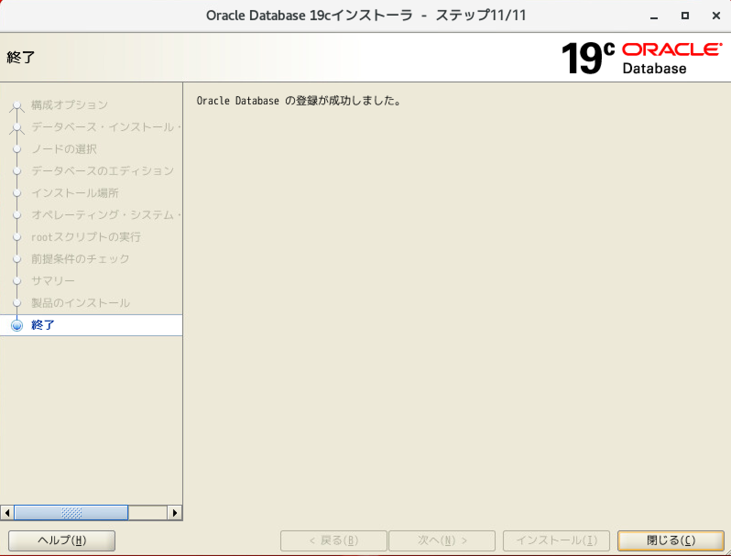
Task: Select データベース・インストール step
Action: pos(106,127)
